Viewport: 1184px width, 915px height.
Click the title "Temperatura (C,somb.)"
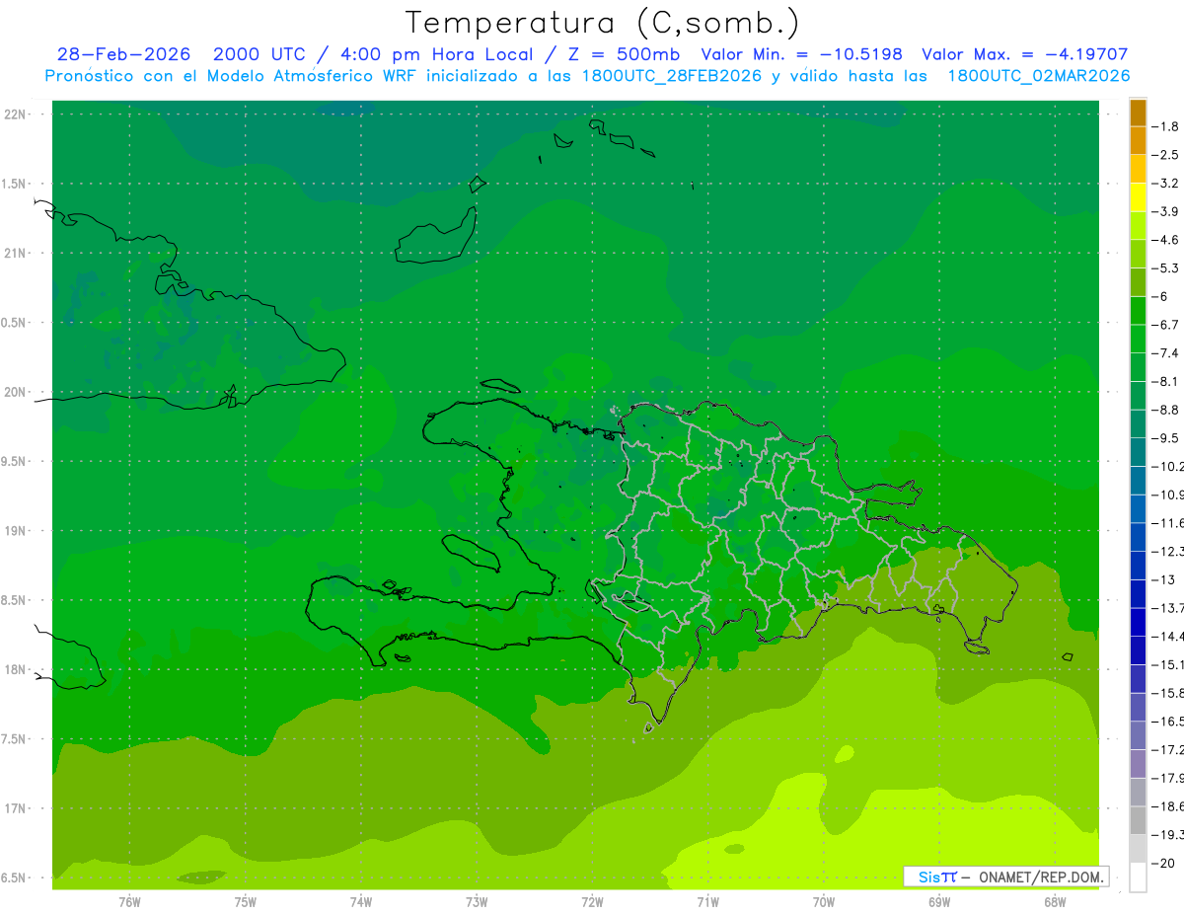point(602,24)
